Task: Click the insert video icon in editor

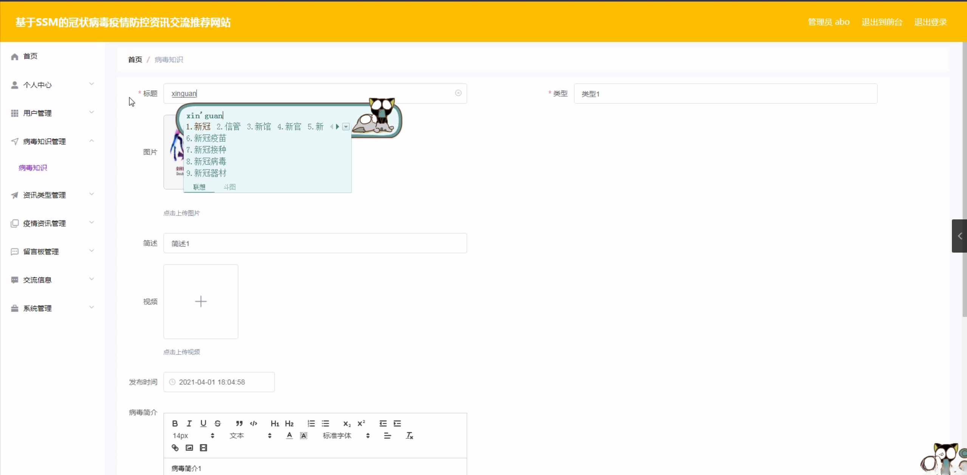Action: [203, 448]
